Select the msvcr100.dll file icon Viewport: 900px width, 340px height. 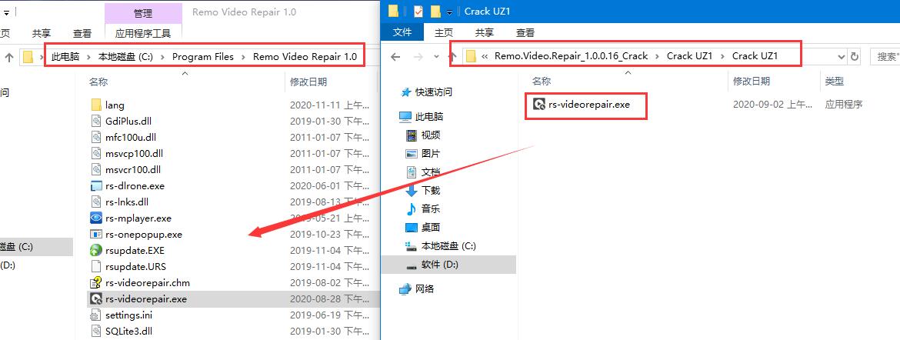click(x=96, y=170)
